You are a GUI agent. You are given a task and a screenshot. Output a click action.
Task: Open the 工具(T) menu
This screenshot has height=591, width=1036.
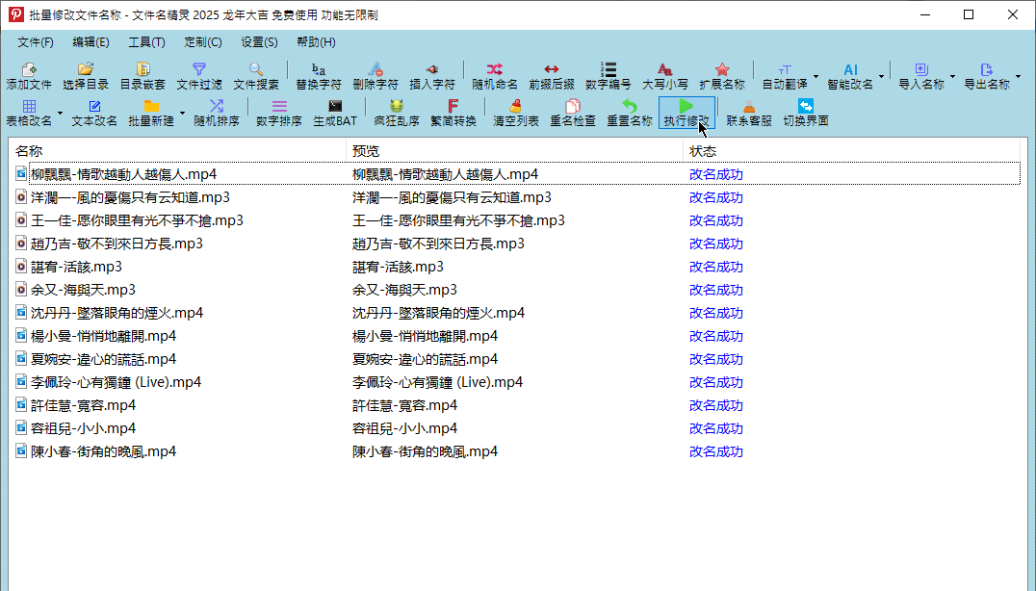(x=146, y=42)
